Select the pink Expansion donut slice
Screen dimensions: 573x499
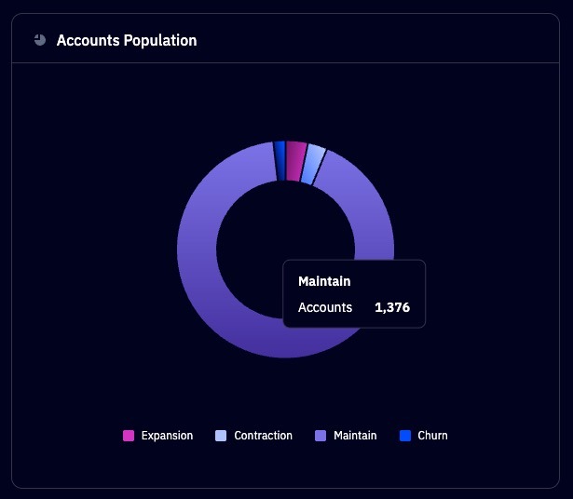click(x=295, y=161)
